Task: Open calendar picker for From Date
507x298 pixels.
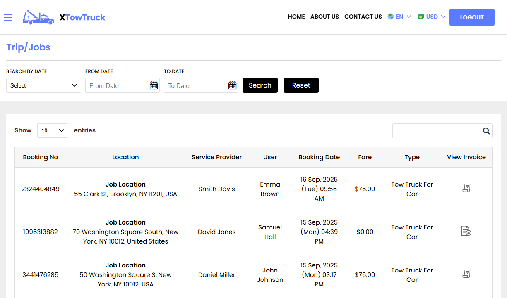Action: click(x=154, y=85)
